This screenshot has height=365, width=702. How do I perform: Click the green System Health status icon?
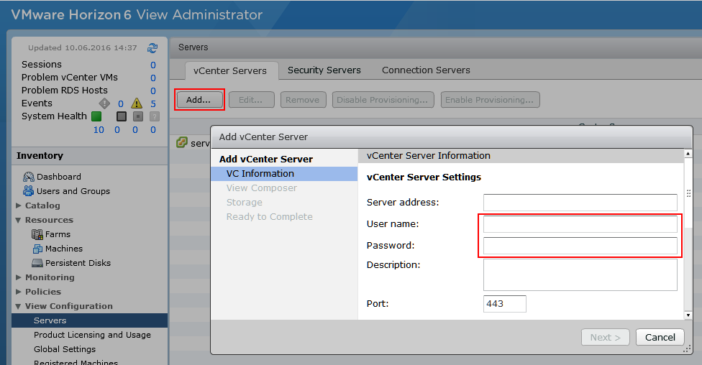96,116
